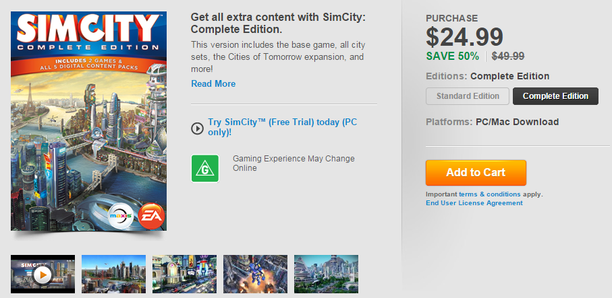Expand the description with Read More
This screenshot has width=612, height=298.
point(213,84)
